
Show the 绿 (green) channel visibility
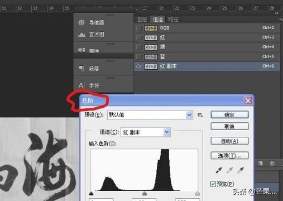click(x=138, y=47)
